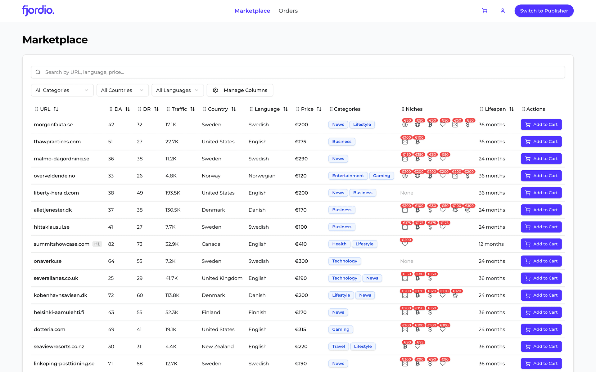Toggle sorting on the Lifespan column
The width and height of the screenshot is (596, 372).
coord(512,109)
